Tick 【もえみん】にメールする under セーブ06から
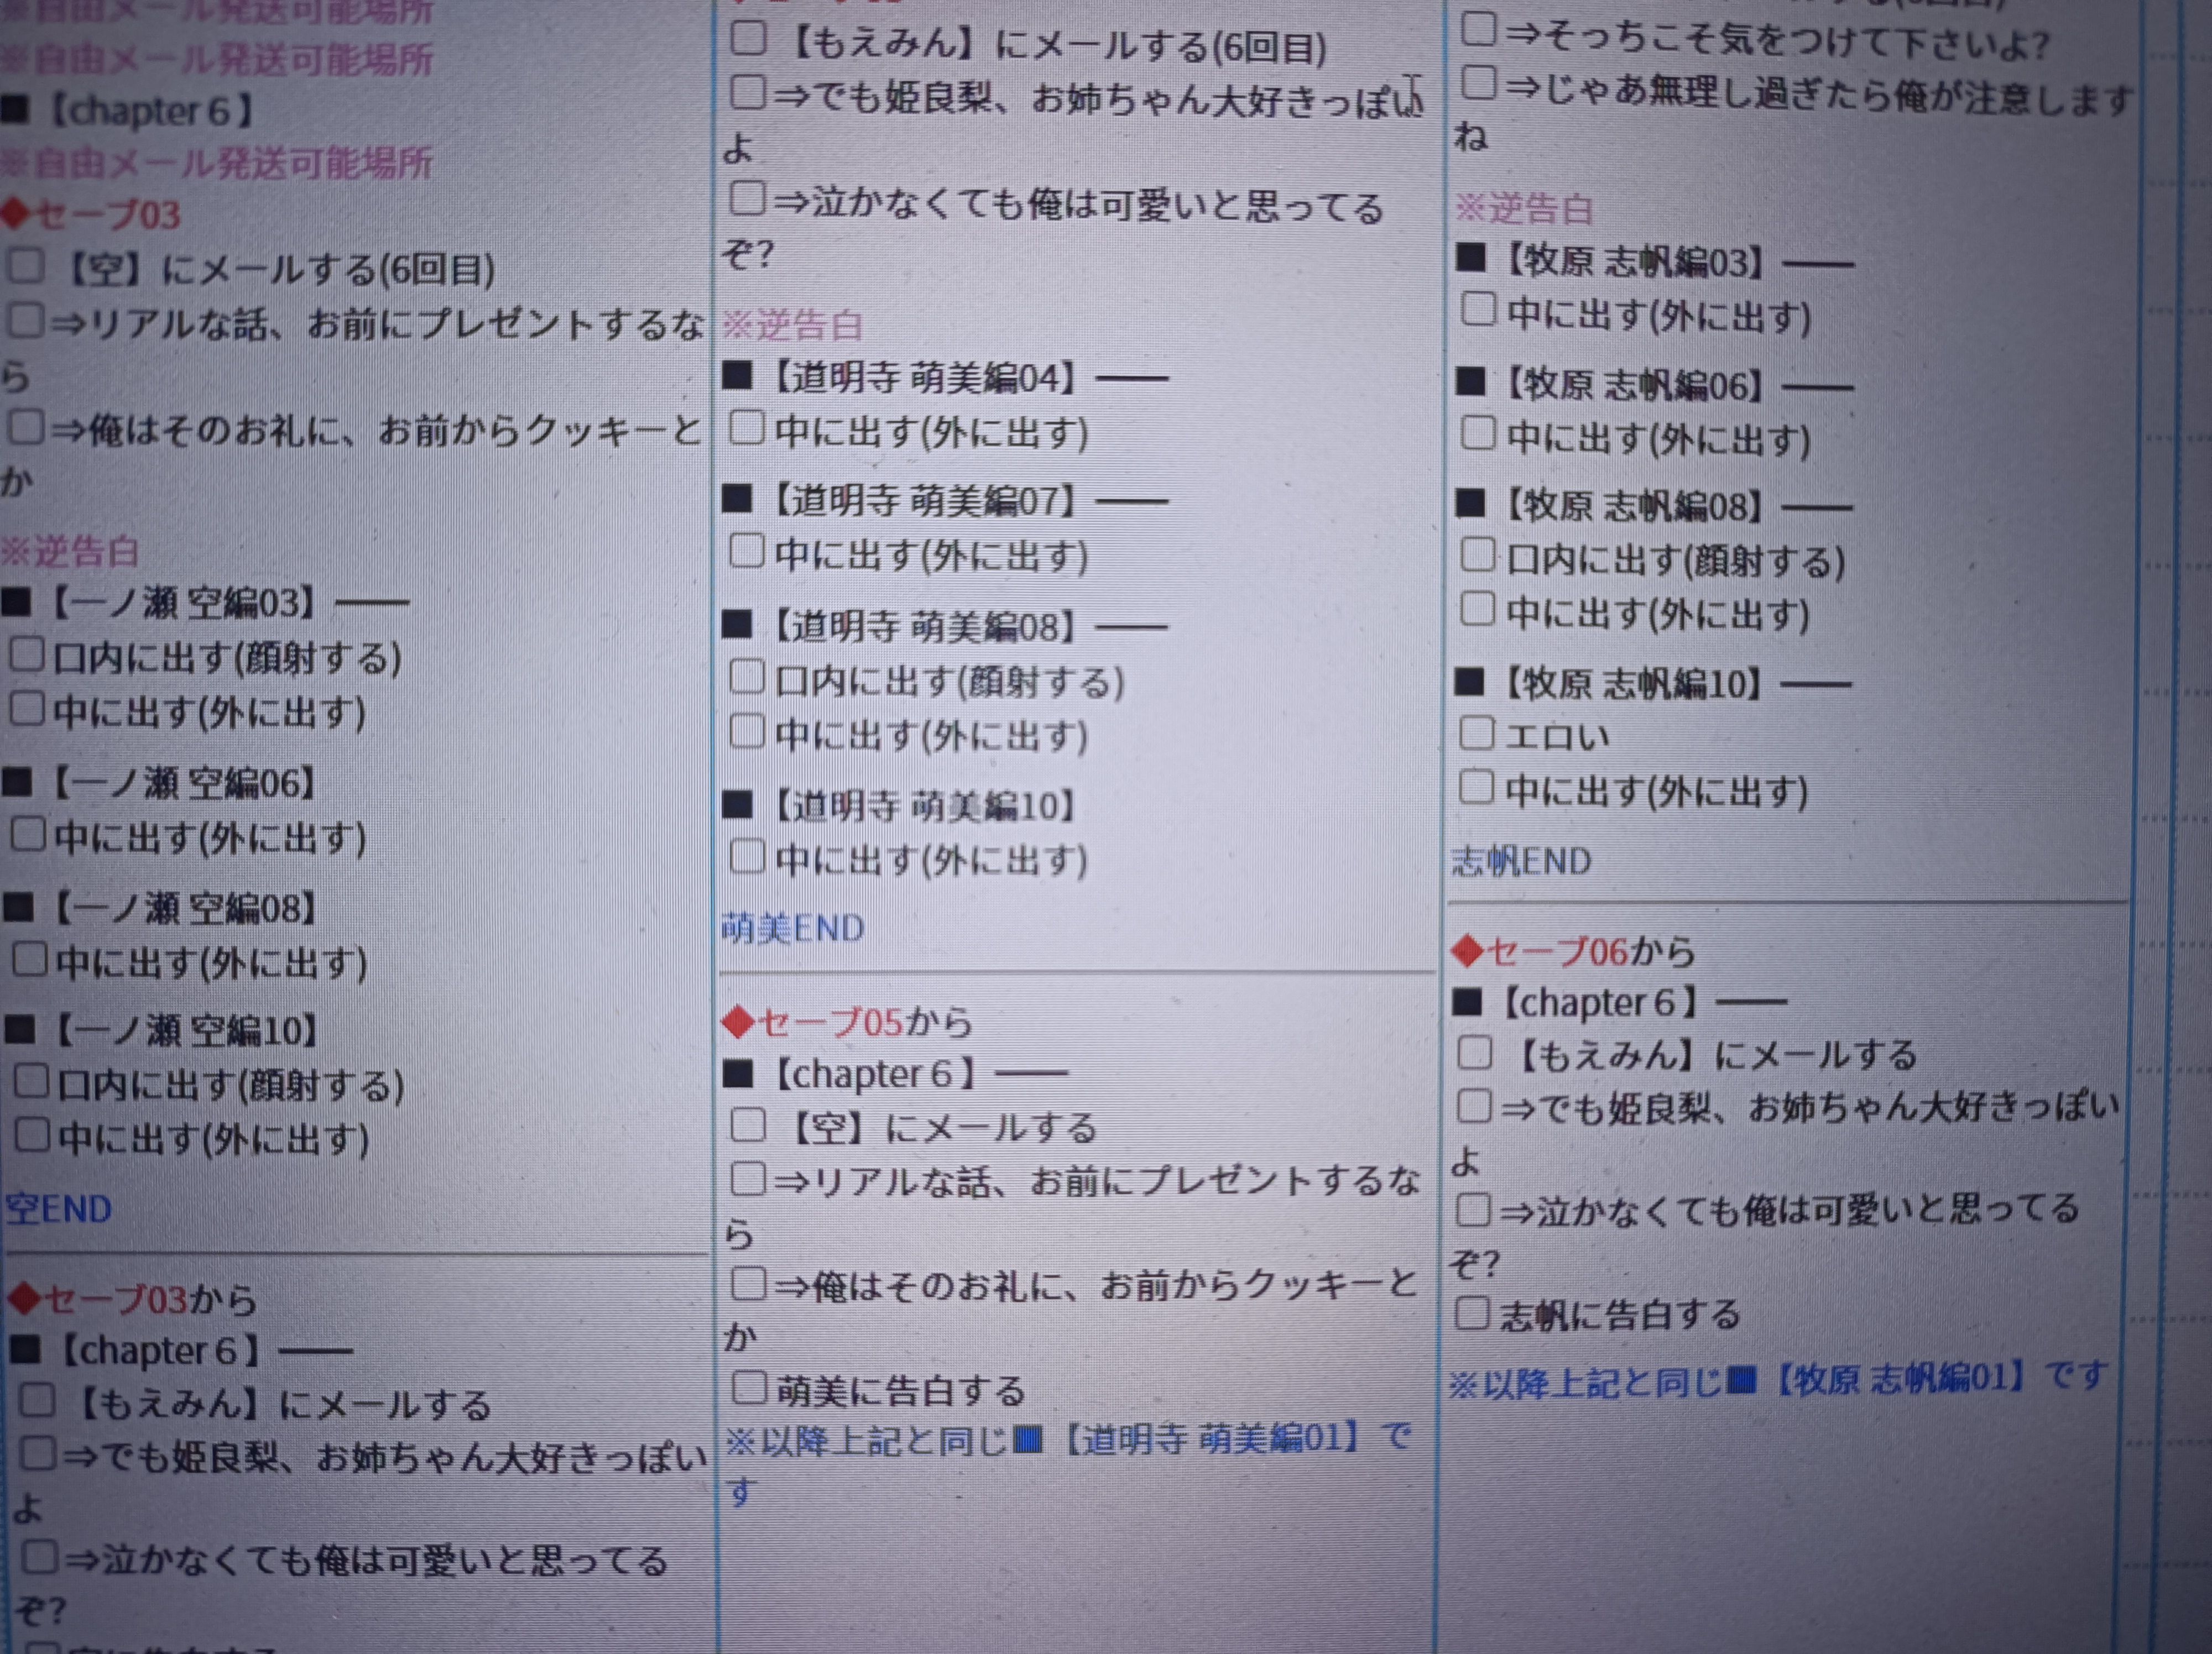The height and width of the screenshot is (1654, 2212). tap(1474, 1053)
